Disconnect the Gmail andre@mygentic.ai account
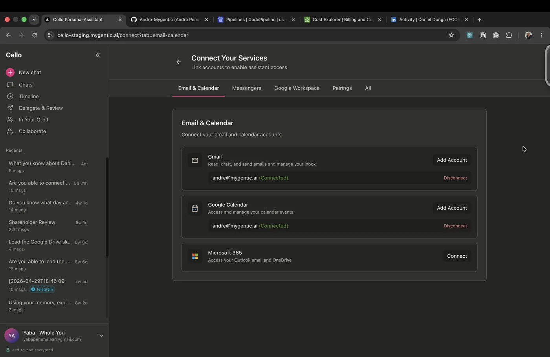Image resolution: width=550 pixels, height=357 pixels. [455, 178]
